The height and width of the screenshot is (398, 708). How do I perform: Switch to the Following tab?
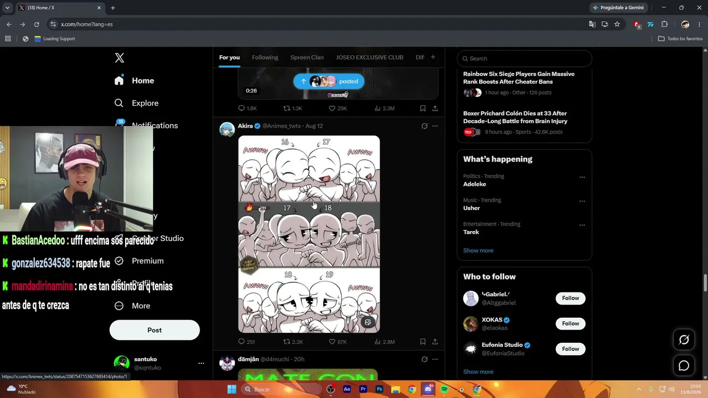click(x=265, y=57)
